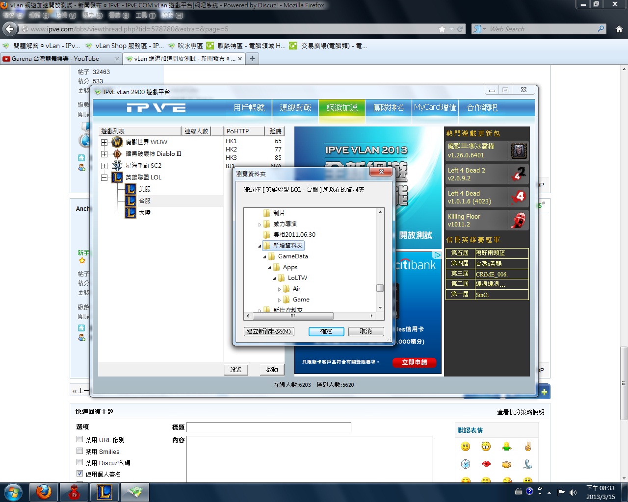Click the 魔獸III:寒冰霸權 update pack thumbnail icon
This screenshot has width=628, height=502.
pyautogui.click(x=519, y=151)
